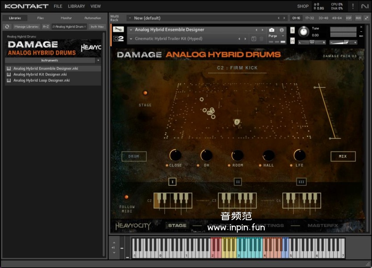
Task: Click the MIX button
Action: coord(343,156)
